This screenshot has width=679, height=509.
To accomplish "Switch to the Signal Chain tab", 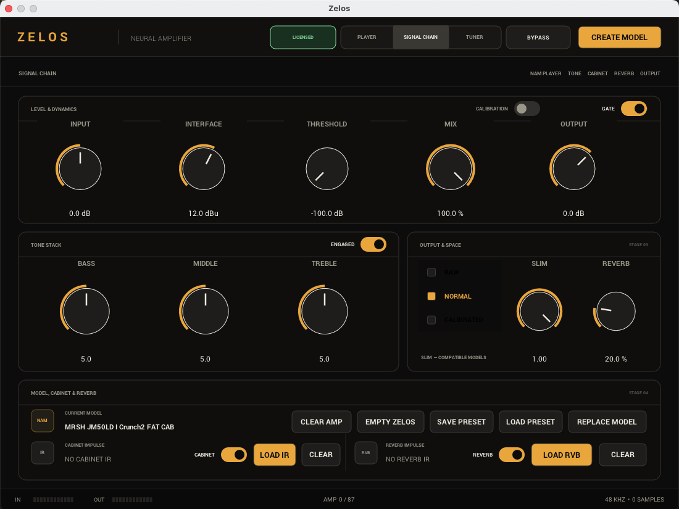I will click(x=420, y=37).
